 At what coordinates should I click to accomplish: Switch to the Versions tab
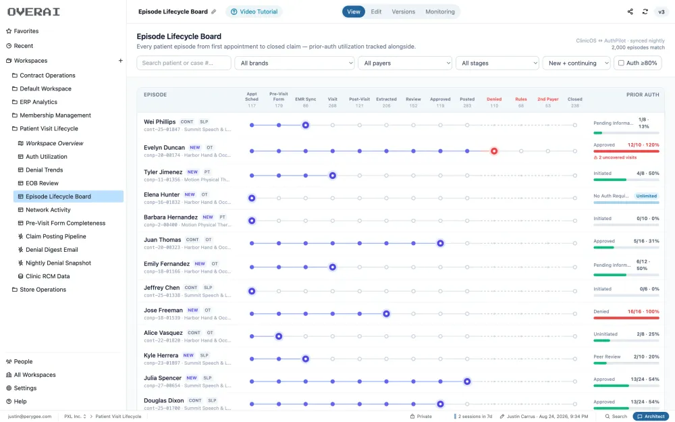[x=404, y=11]
